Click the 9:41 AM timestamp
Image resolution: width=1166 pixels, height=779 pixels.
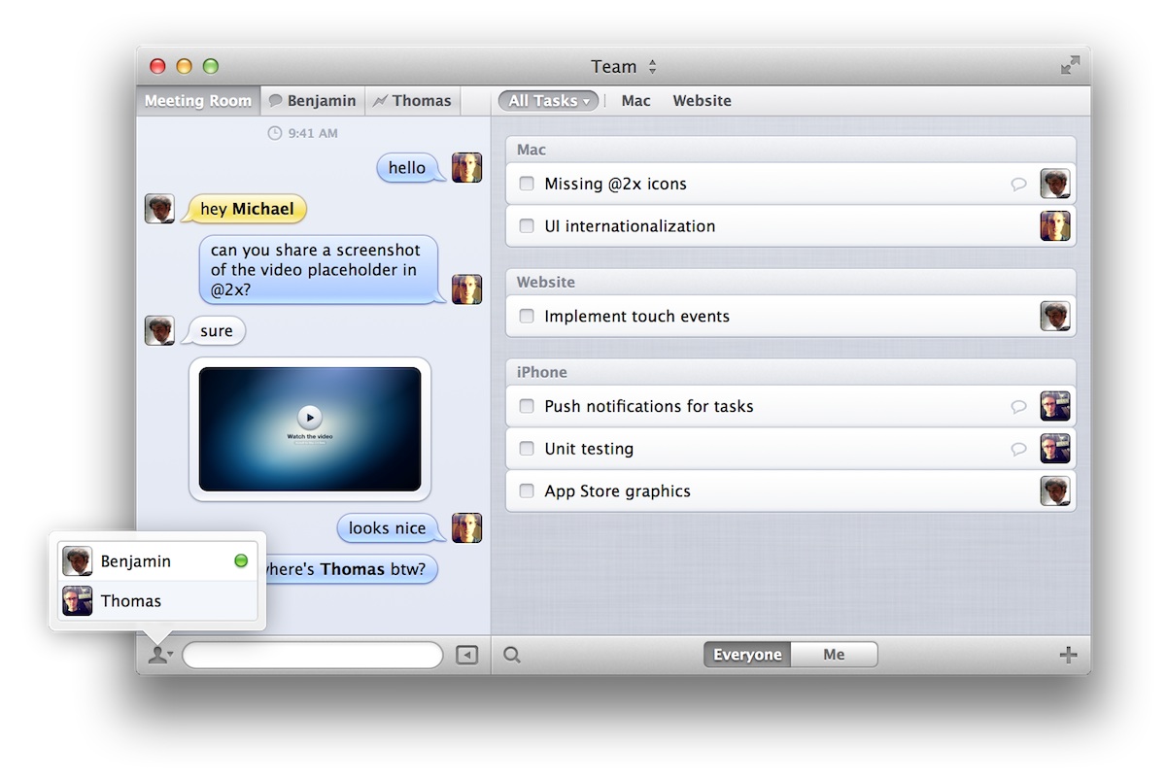[x=313, y=133]
